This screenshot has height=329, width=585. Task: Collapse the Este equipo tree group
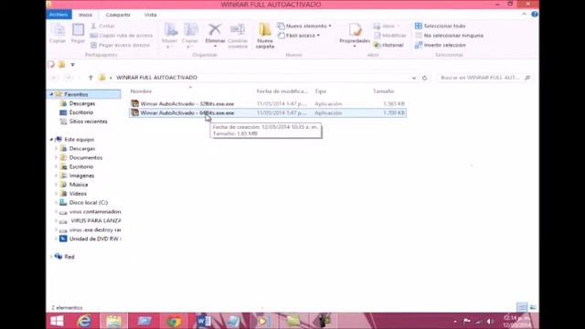[51, 139]
